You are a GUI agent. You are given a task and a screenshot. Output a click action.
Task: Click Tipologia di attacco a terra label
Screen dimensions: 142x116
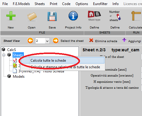tap(112, 88)
